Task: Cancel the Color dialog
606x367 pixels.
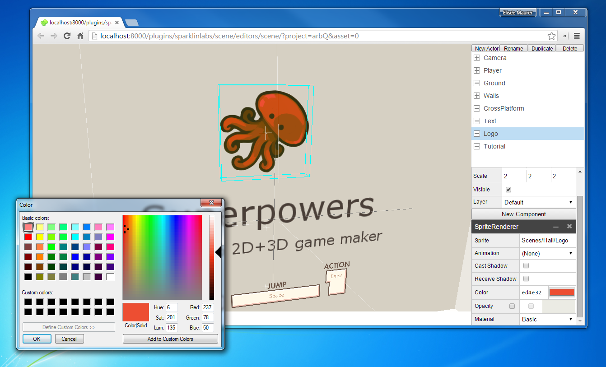Action: 69,339
